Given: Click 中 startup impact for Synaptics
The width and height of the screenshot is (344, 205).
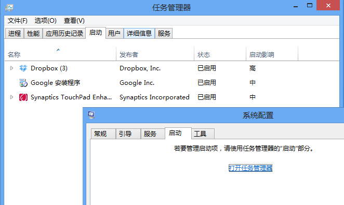Looking at the screenshot, I should click(x=253, y=97).
